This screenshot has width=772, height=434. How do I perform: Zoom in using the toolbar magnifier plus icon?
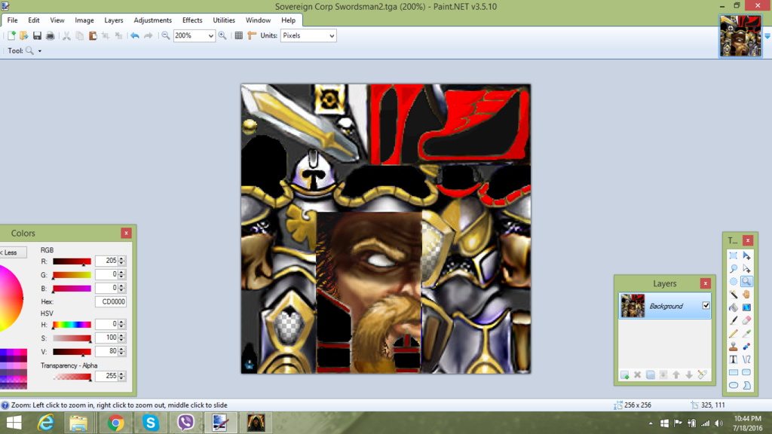(222, 35)
